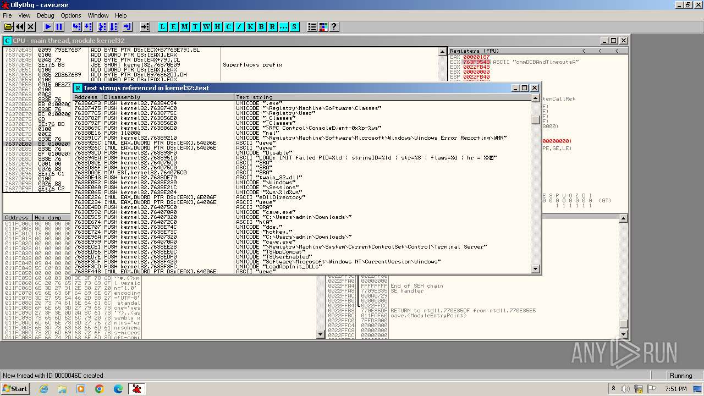Open Debugging options list icon

click(312, 26)
